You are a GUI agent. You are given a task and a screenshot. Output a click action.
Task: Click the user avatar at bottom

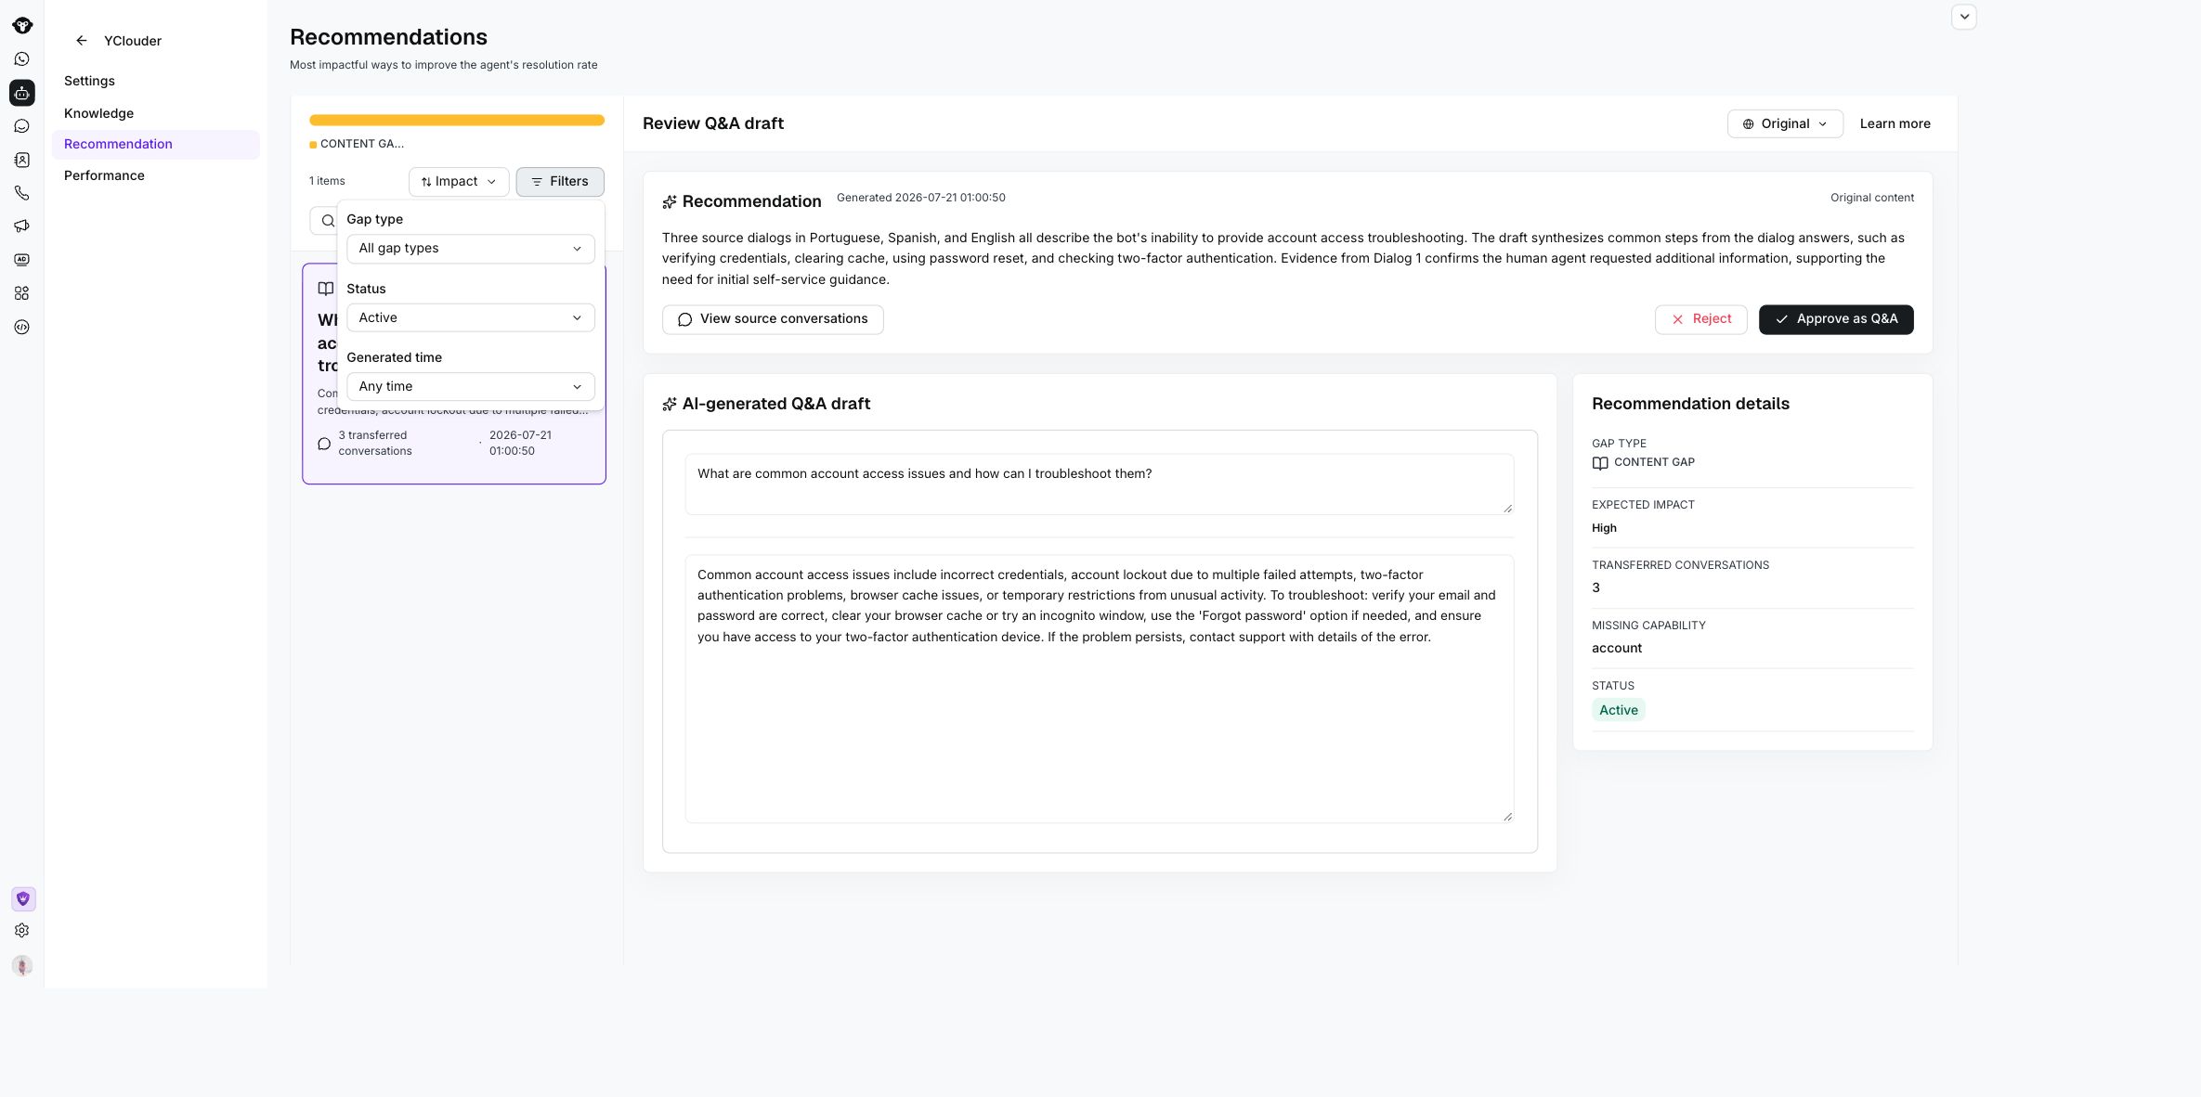point(22,965)
